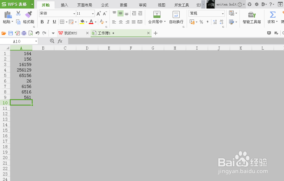Toggle top vertical alignment

click(x=114, y=13)
